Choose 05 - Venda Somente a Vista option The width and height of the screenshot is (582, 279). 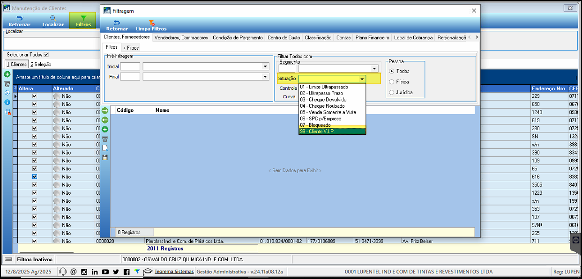(x=332, y=112)
